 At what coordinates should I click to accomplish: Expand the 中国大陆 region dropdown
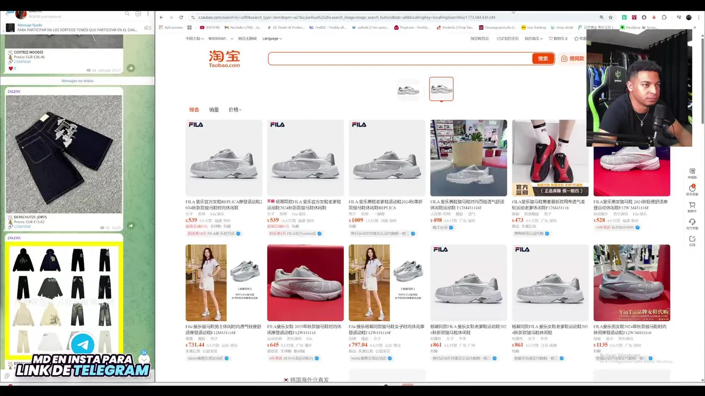[x=194, y=38]
